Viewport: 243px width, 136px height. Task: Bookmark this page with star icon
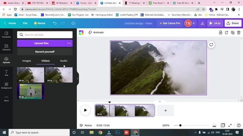[204, 9]
